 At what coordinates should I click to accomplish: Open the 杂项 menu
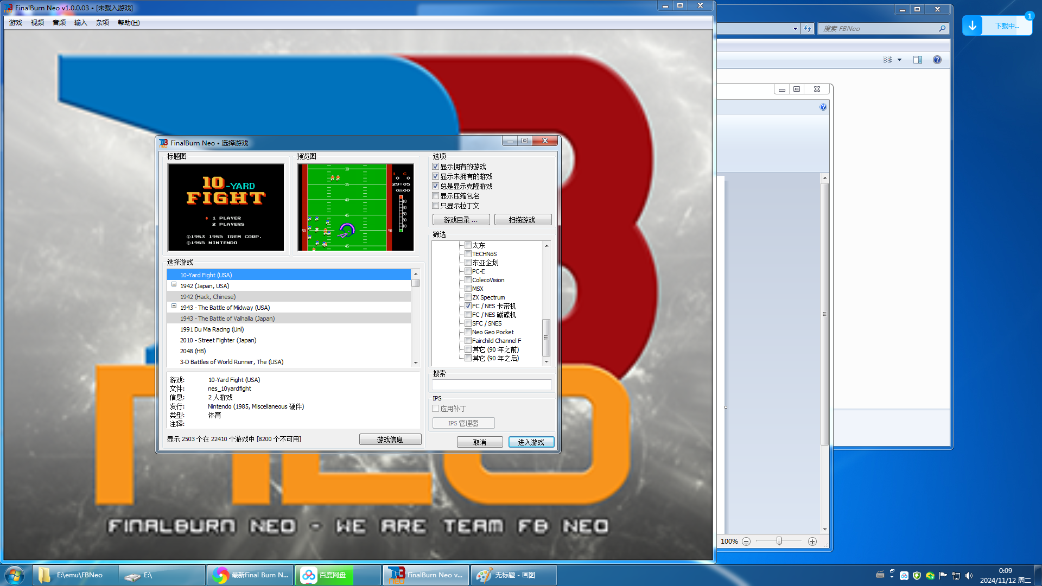[103, 23]
